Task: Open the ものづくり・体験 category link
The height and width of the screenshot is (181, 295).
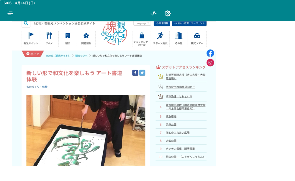Action: pyautogui.click(x=37, y=87)
